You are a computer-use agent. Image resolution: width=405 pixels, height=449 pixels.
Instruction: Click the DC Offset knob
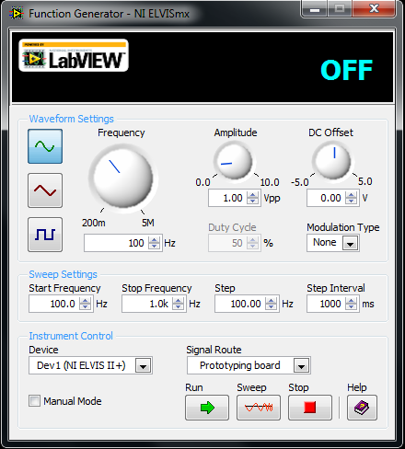pos(333,161)
